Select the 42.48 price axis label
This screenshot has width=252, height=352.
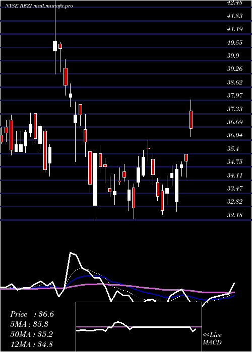(x=235, y=3)
